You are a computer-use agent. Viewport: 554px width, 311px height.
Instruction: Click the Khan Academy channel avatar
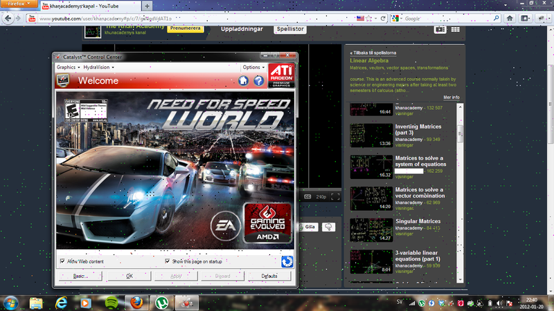tap(93, 31)
